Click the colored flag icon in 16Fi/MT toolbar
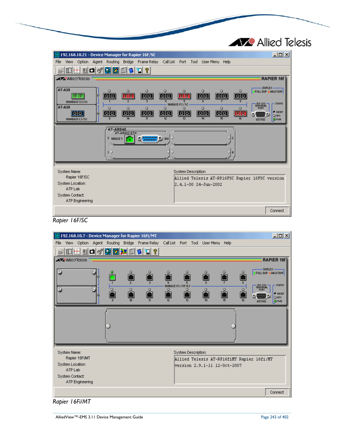 coord(124,252)
